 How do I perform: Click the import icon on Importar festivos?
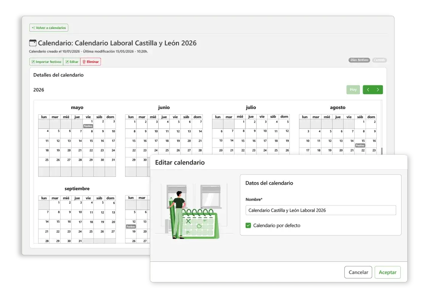[33, 62]
